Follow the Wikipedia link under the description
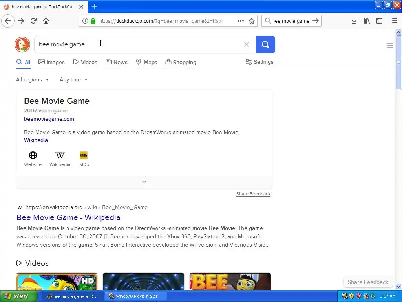This screenshot has height=302, width=402. (36, 140)
